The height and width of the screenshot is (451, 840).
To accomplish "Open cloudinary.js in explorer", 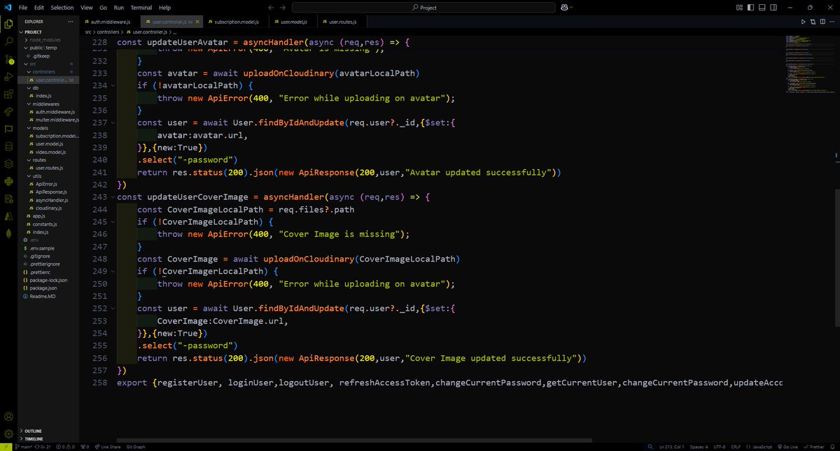I will [x=49, y=208].
